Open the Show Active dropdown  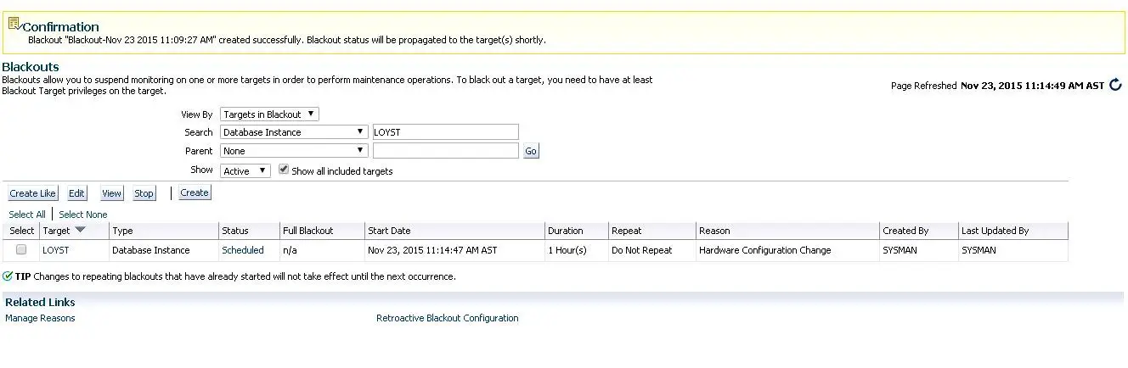point(245,170)
